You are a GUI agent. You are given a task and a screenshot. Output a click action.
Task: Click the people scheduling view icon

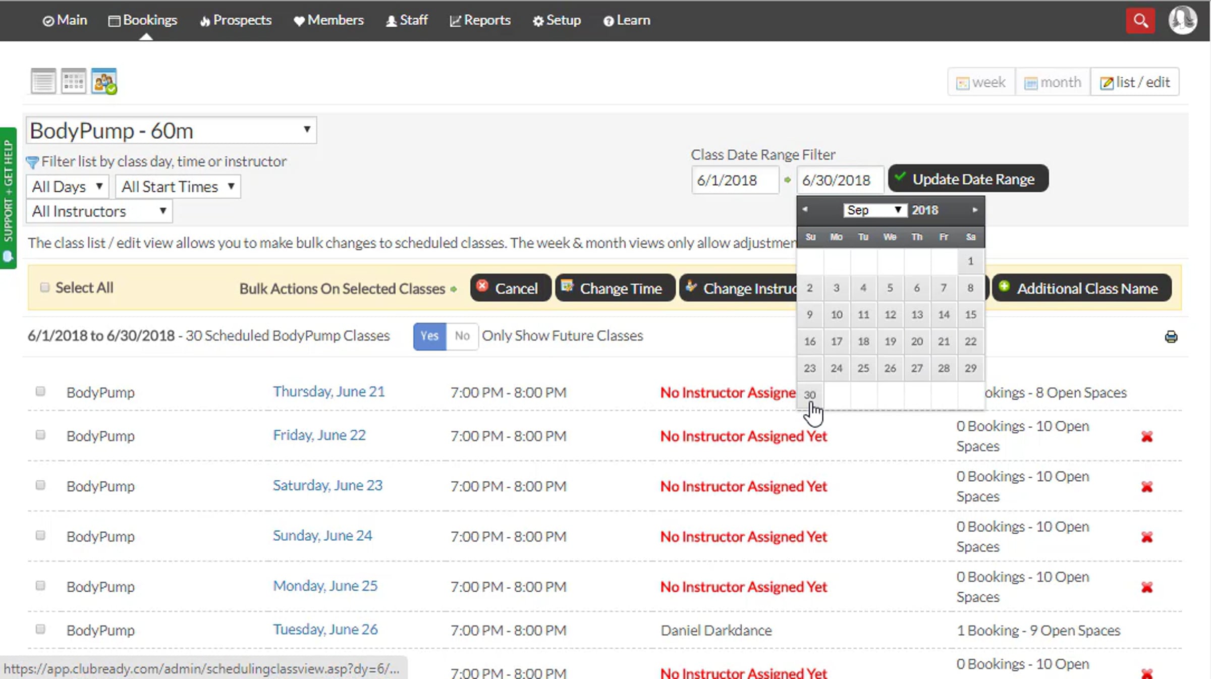(x=104, y=81)
